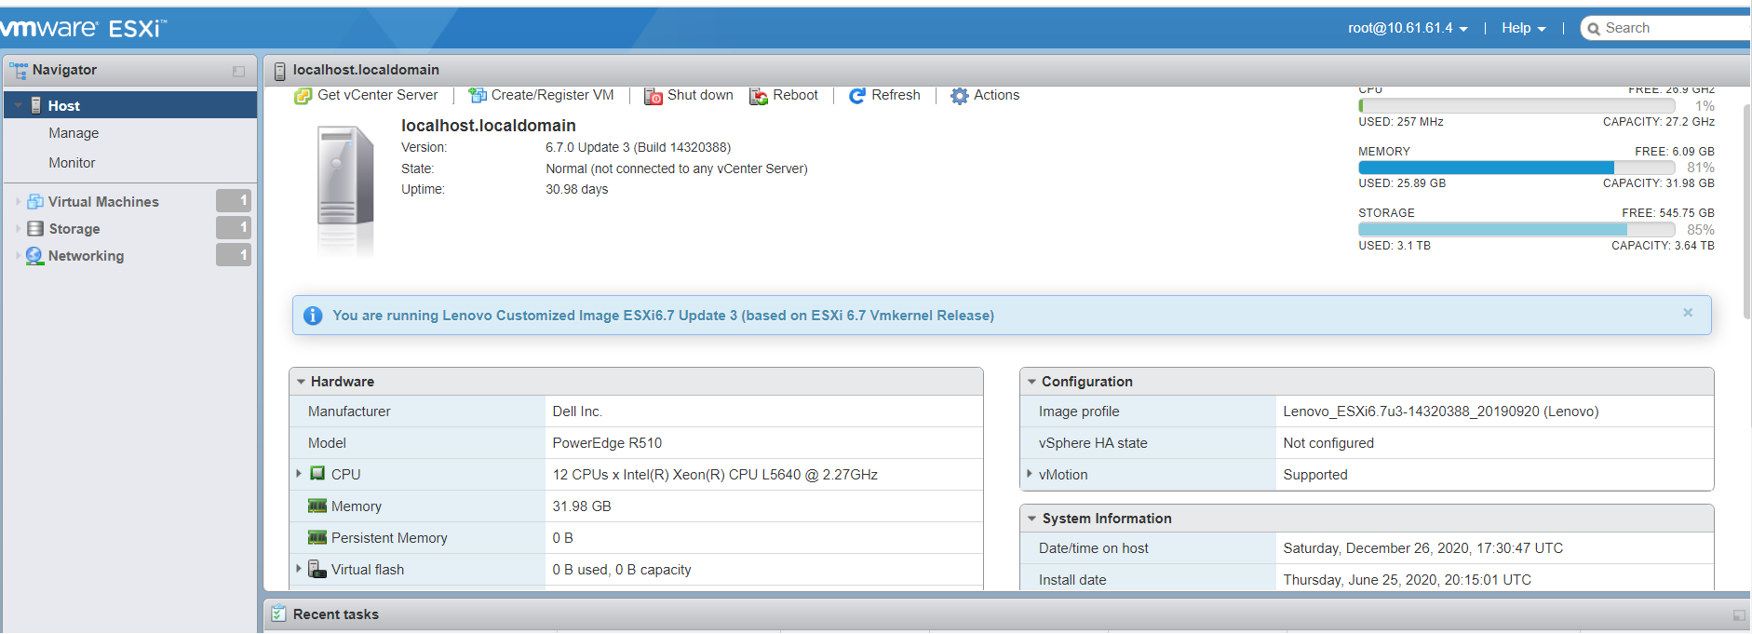Open Storage in Navigator
Image resolution: width=1752 pixels, height=634 pixels.
point(74,228)
